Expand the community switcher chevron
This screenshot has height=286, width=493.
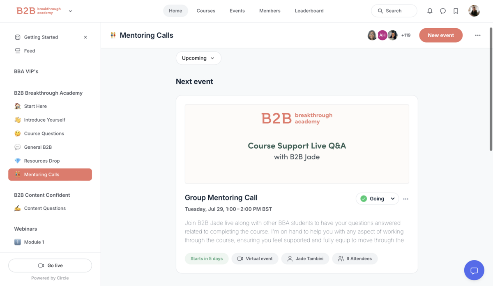(x=70, y=11)
